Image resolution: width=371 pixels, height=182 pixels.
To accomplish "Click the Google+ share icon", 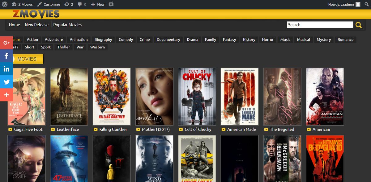I will click(x=6, y=43).
